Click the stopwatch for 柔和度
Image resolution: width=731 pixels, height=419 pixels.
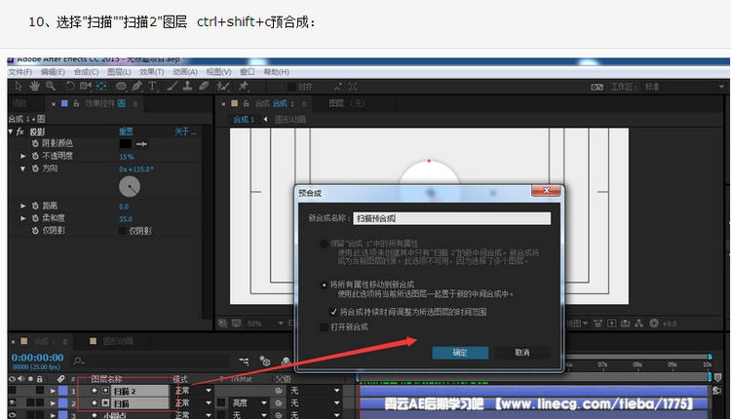pyautogui.click(x=35, y=218)
